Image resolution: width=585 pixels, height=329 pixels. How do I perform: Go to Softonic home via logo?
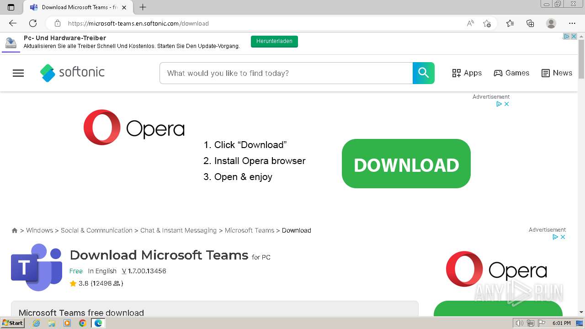tap(72, 73)
